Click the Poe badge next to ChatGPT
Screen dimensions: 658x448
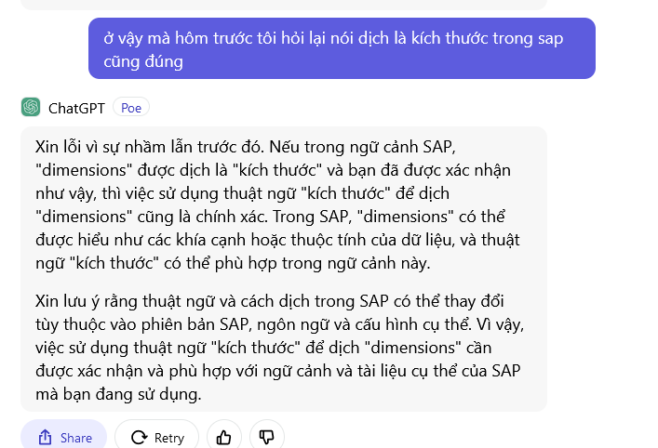coord(131,108)
